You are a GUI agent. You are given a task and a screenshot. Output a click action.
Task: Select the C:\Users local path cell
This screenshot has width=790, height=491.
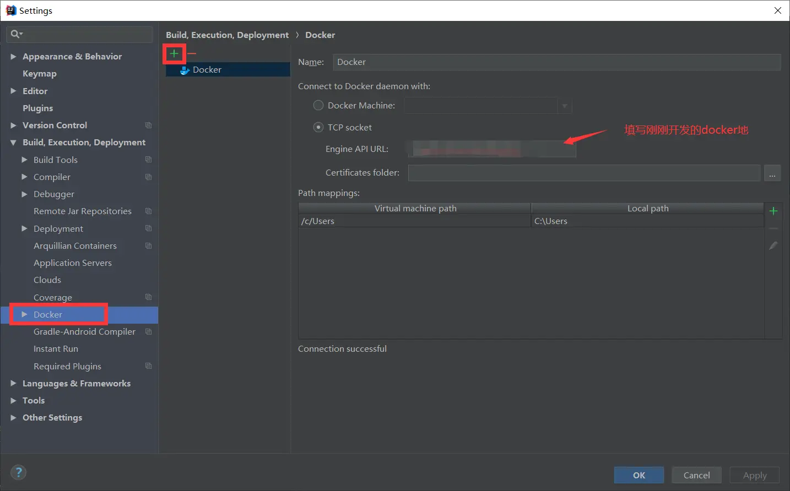pyautogui.click(x=647, y=221)
